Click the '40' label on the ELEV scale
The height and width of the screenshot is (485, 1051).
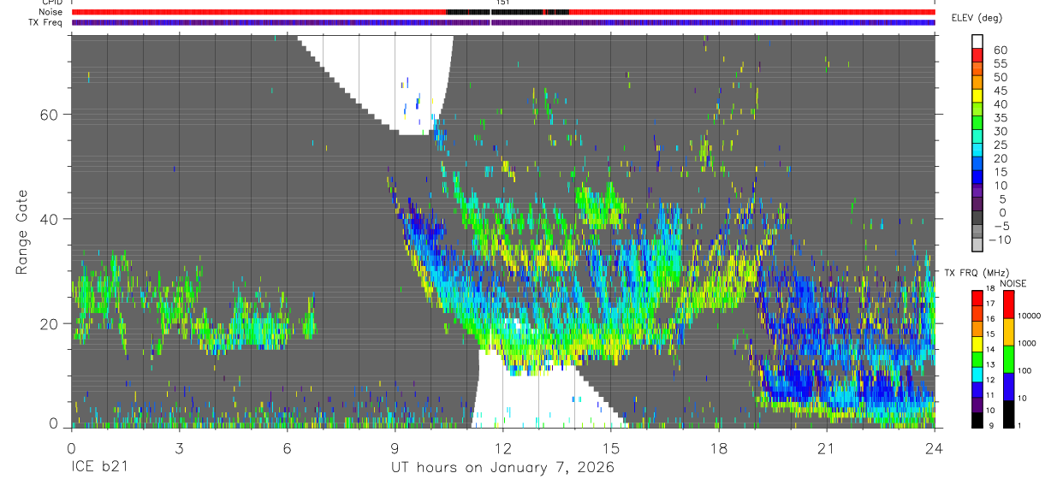(x=1000, y=104)
